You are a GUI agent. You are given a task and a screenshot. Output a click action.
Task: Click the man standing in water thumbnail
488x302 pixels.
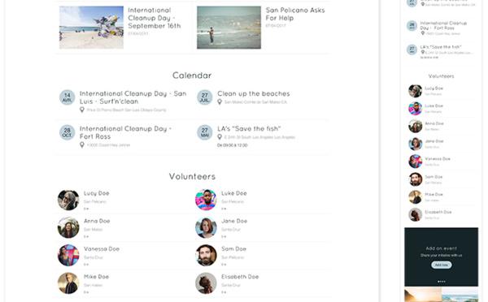pos(229,28)
